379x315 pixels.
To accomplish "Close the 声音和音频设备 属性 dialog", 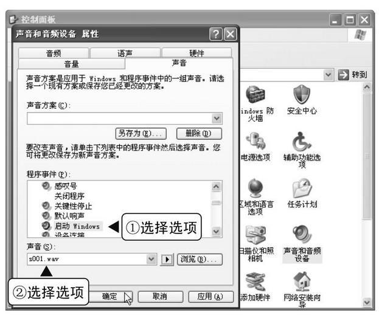I will coord(230,34).
